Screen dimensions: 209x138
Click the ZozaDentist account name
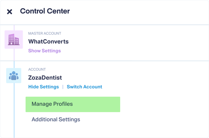[x=45, y=78]
